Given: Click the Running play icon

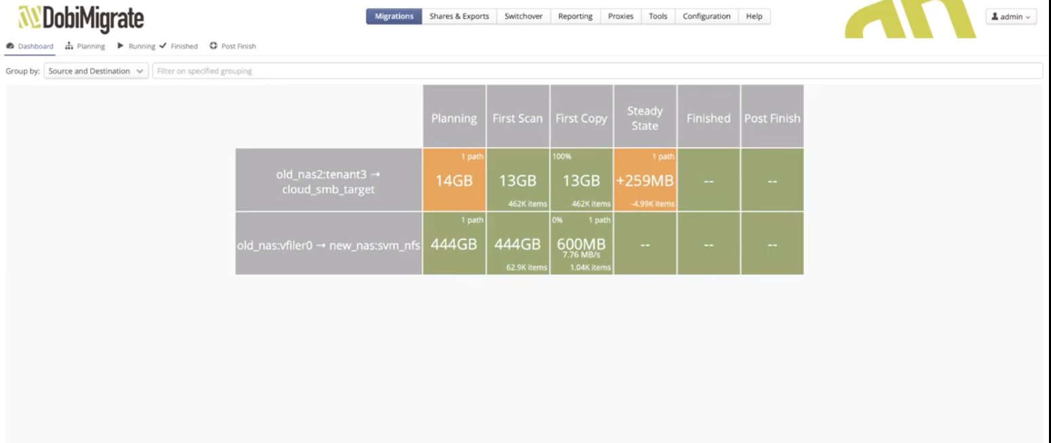Looking at the screenshot, I should (120, 47).
